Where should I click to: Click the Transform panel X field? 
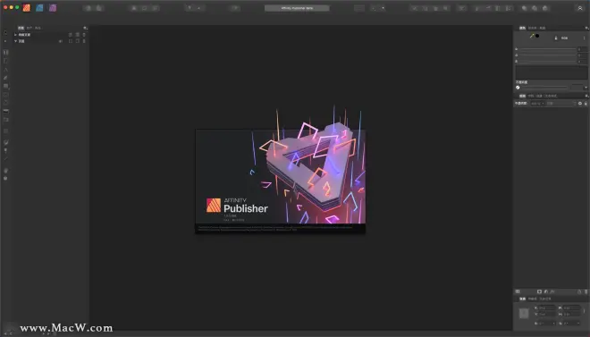click(x=547, y=308)
